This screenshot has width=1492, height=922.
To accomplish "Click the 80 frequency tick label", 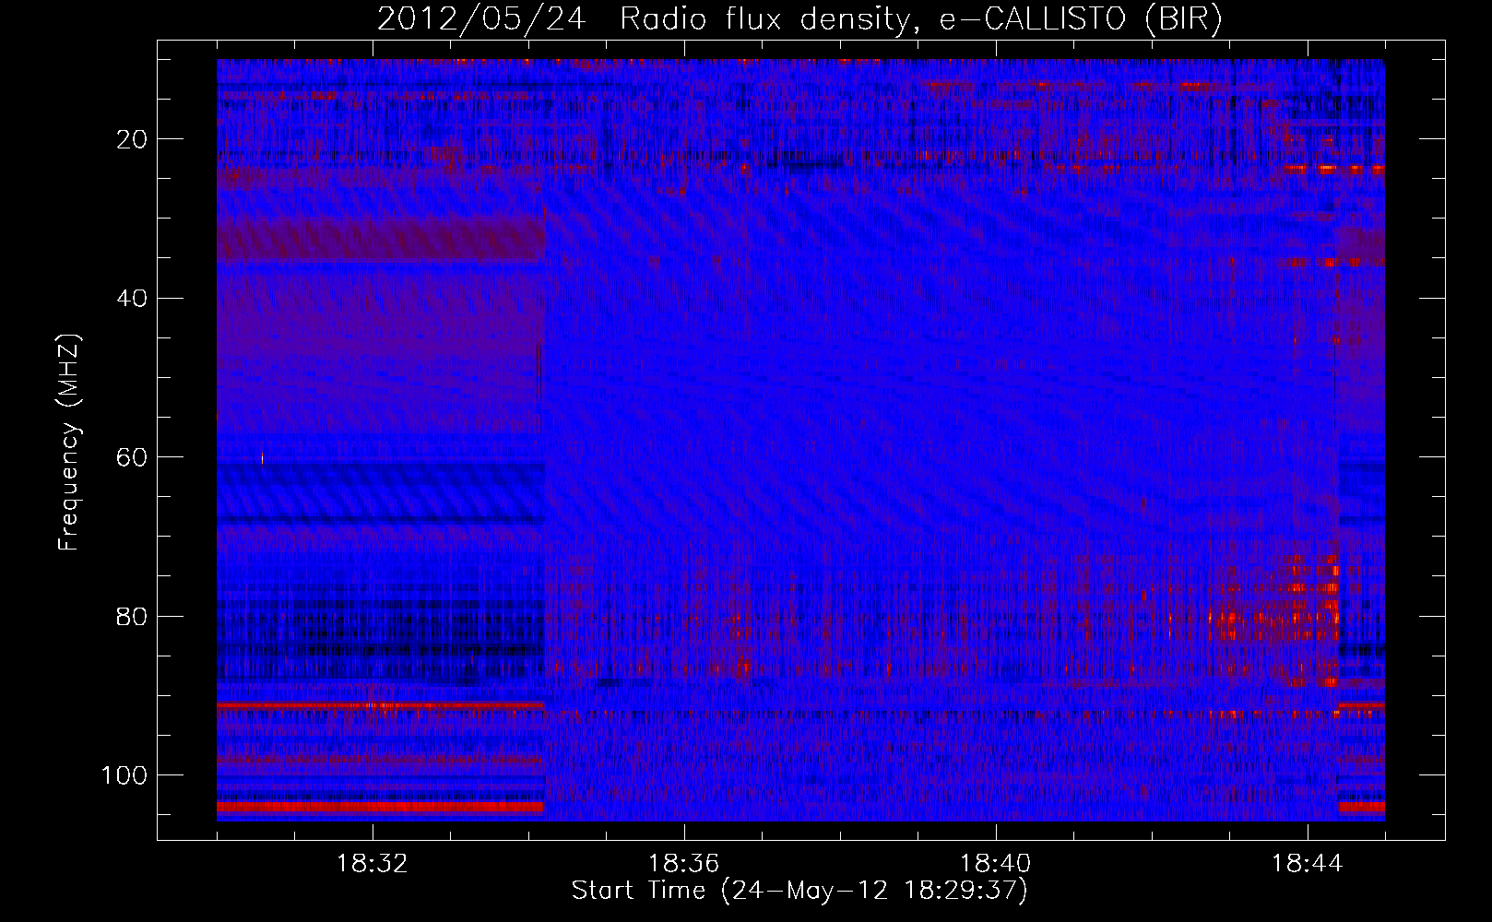I will [133, 616].
